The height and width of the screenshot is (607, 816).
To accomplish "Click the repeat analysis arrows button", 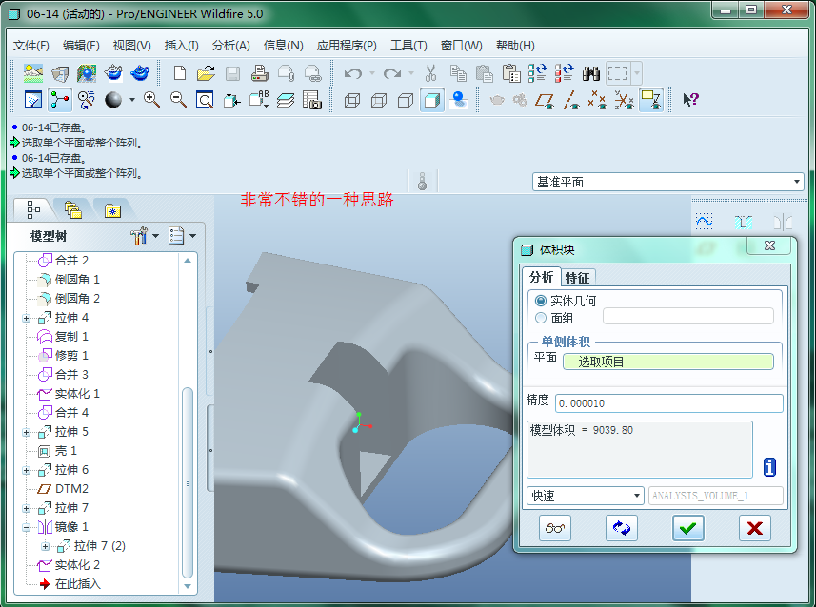I will [622, 528].
